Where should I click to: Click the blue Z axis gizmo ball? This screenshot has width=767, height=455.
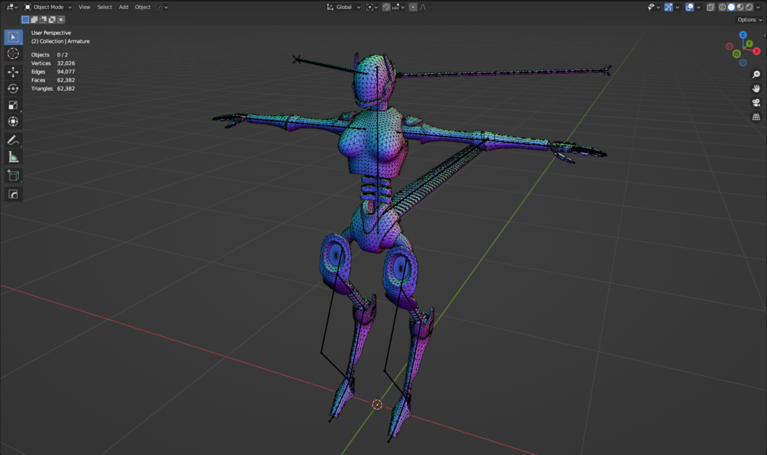click(743, 35)
